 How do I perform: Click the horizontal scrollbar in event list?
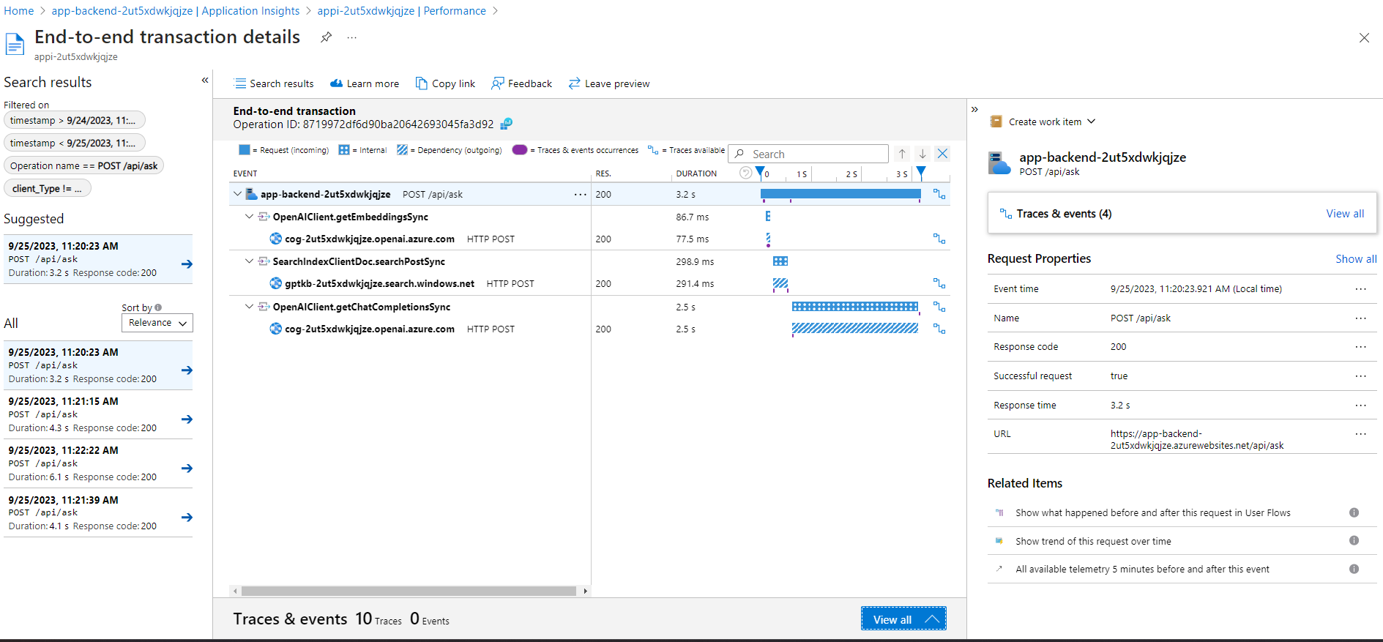tap(409, 591)
